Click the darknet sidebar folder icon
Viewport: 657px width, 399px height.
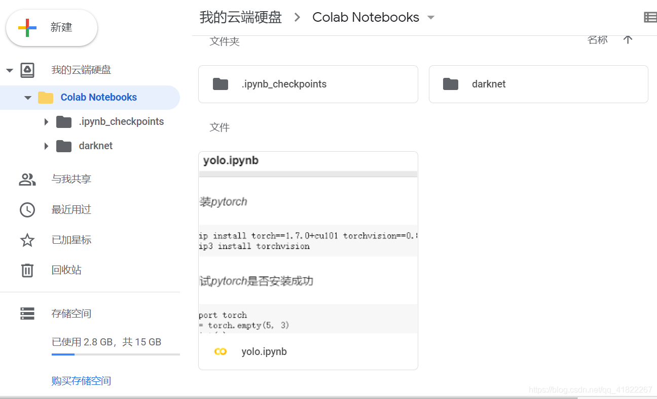point(64,146)
